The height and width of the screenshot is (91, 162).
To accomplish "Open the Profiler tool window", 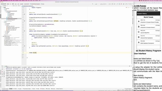I will coord(15,89).
